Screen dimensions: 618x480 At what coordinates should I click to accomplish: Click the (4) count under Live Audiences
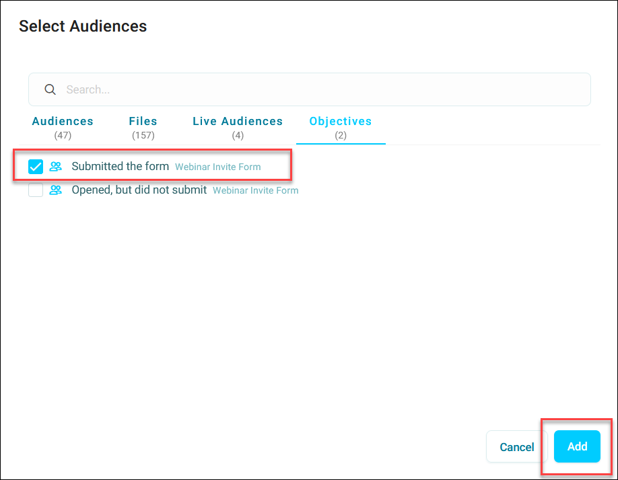(x=238, y=135)
